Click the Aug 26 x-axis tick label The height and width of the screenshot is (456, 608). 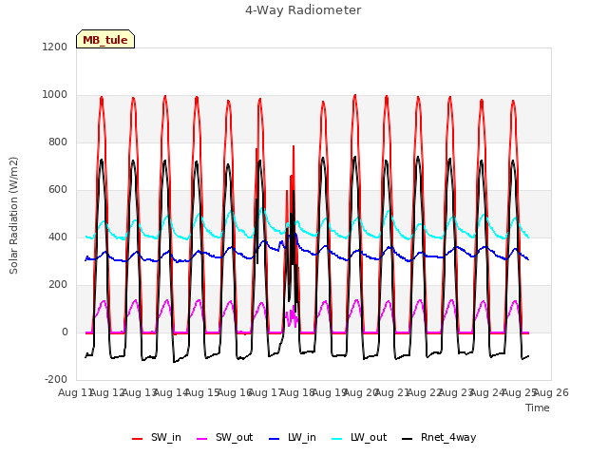551,392
